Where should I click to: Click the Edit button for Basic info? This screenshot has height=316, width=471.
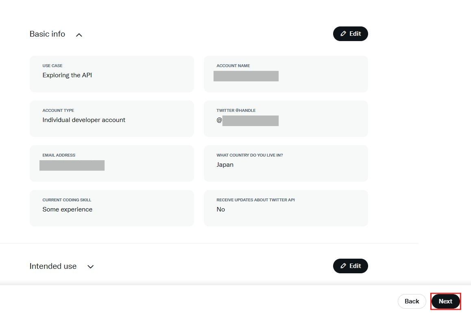click(x=350, y=34)
